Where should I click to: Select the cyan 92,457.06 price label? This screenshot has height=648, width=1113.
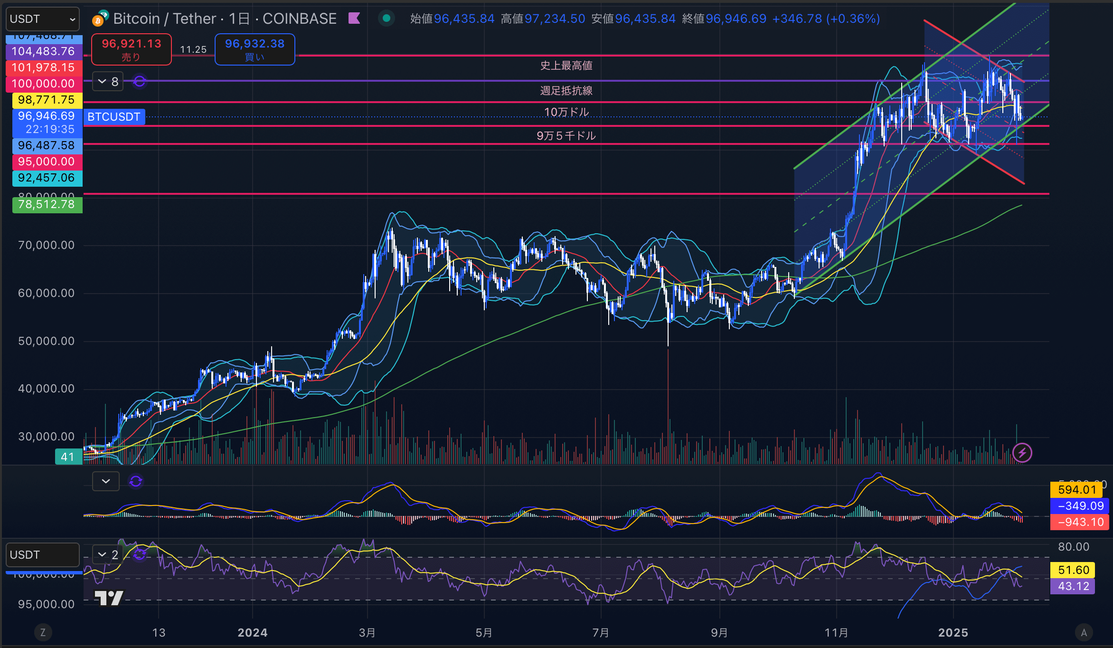coord(47,178)
